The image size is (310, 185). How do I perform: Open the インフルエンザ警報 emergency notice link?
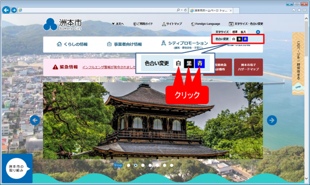(x=109, y=67)
